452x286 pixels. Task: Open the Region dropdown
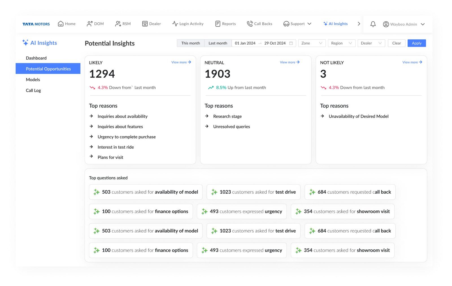click(x=341, y=43)
